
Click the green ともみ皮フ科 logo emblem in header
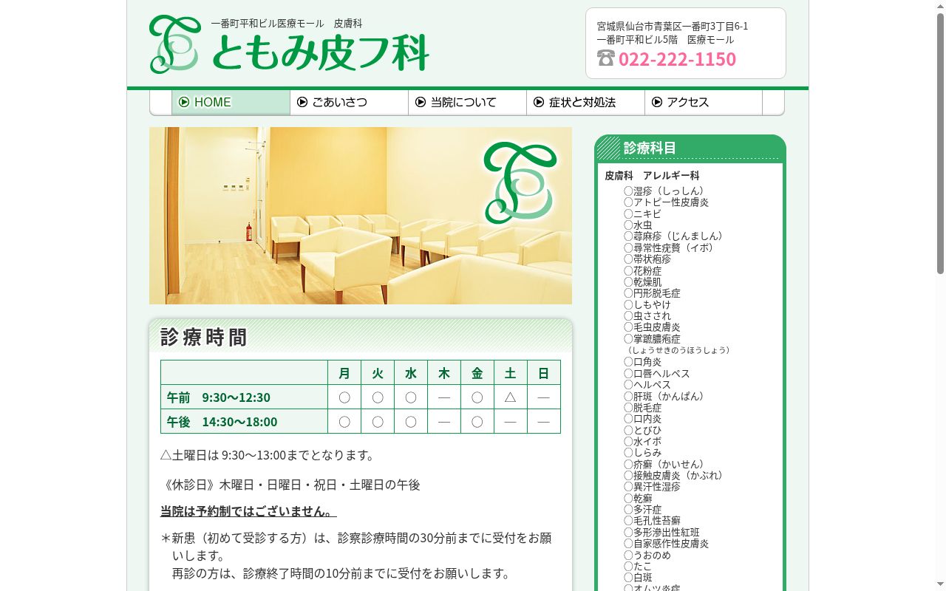(174, 44)
